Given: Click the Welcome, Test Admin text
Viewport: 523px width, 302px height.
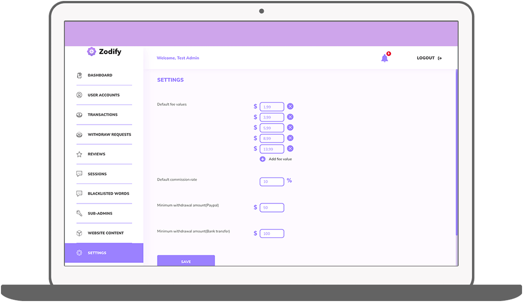Looking at the screenshot, I should (178, 58).
